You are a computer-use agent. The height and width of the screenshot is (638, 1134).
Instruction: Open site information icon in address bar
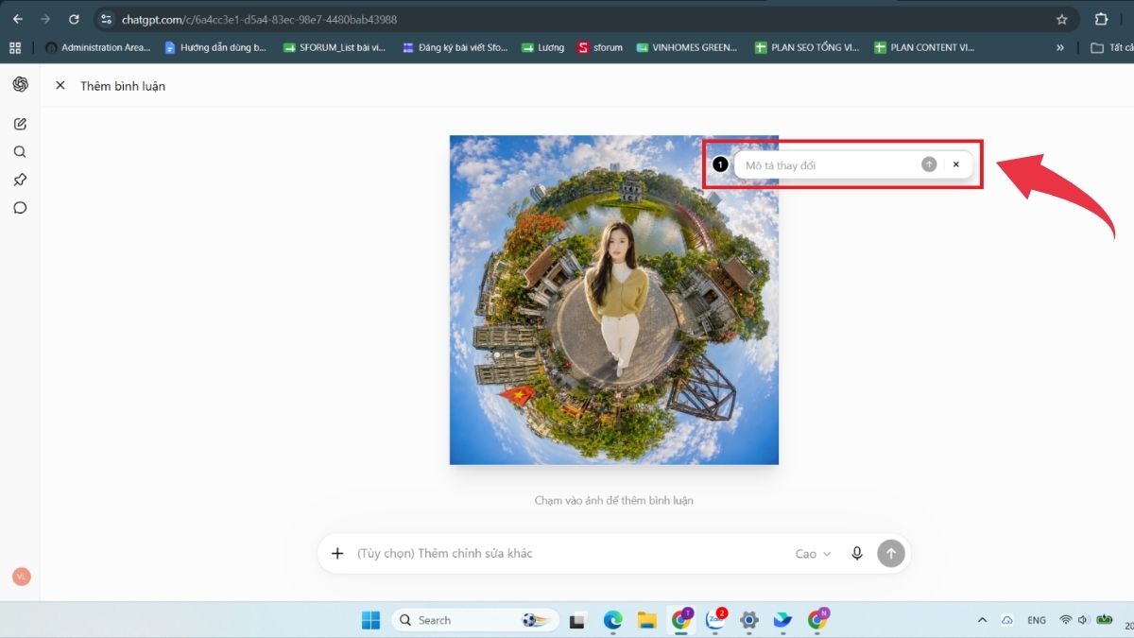point(106,19)
